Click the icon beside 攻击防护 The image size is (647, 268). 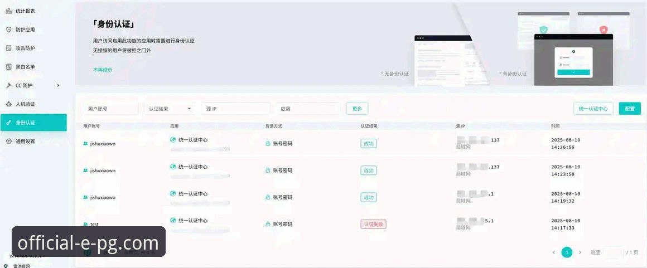9,48
